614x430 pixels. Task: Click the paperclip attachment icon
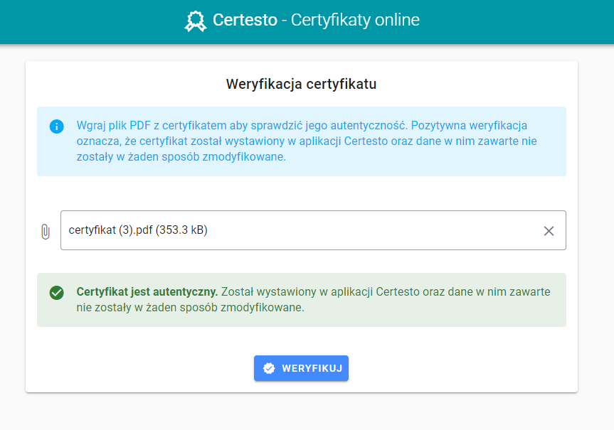46,231
